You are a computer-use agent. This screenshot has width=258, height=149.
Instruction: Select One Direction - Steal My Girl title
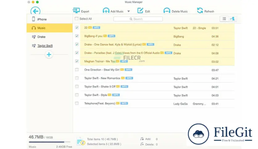pyautogui.click(x=102, y=70)
